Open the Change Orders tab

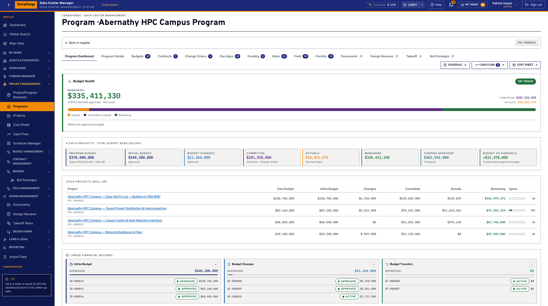199,56
